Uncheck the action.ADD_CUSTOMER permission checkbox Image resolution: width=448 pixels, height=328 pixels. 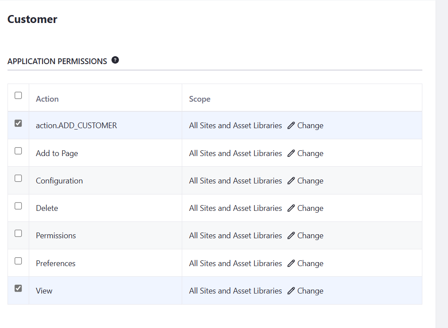pyautogui.click(x=18, y=123)
